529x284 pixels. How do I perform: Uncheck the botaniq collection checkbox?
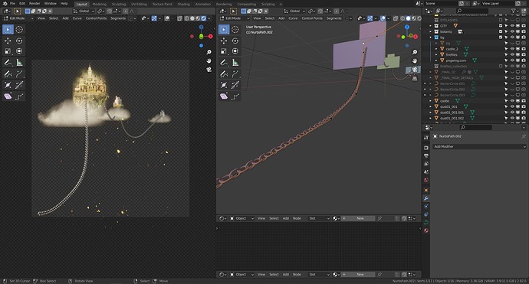click(501, 31)
